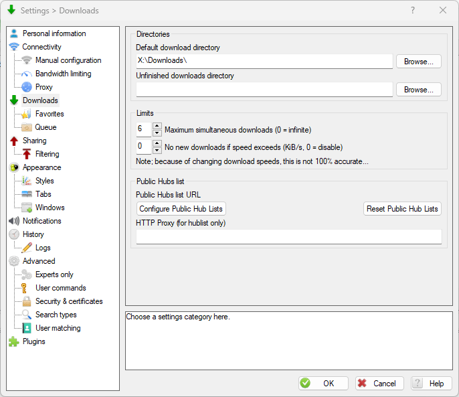Click the Queue folder icon

pos(27,127)
